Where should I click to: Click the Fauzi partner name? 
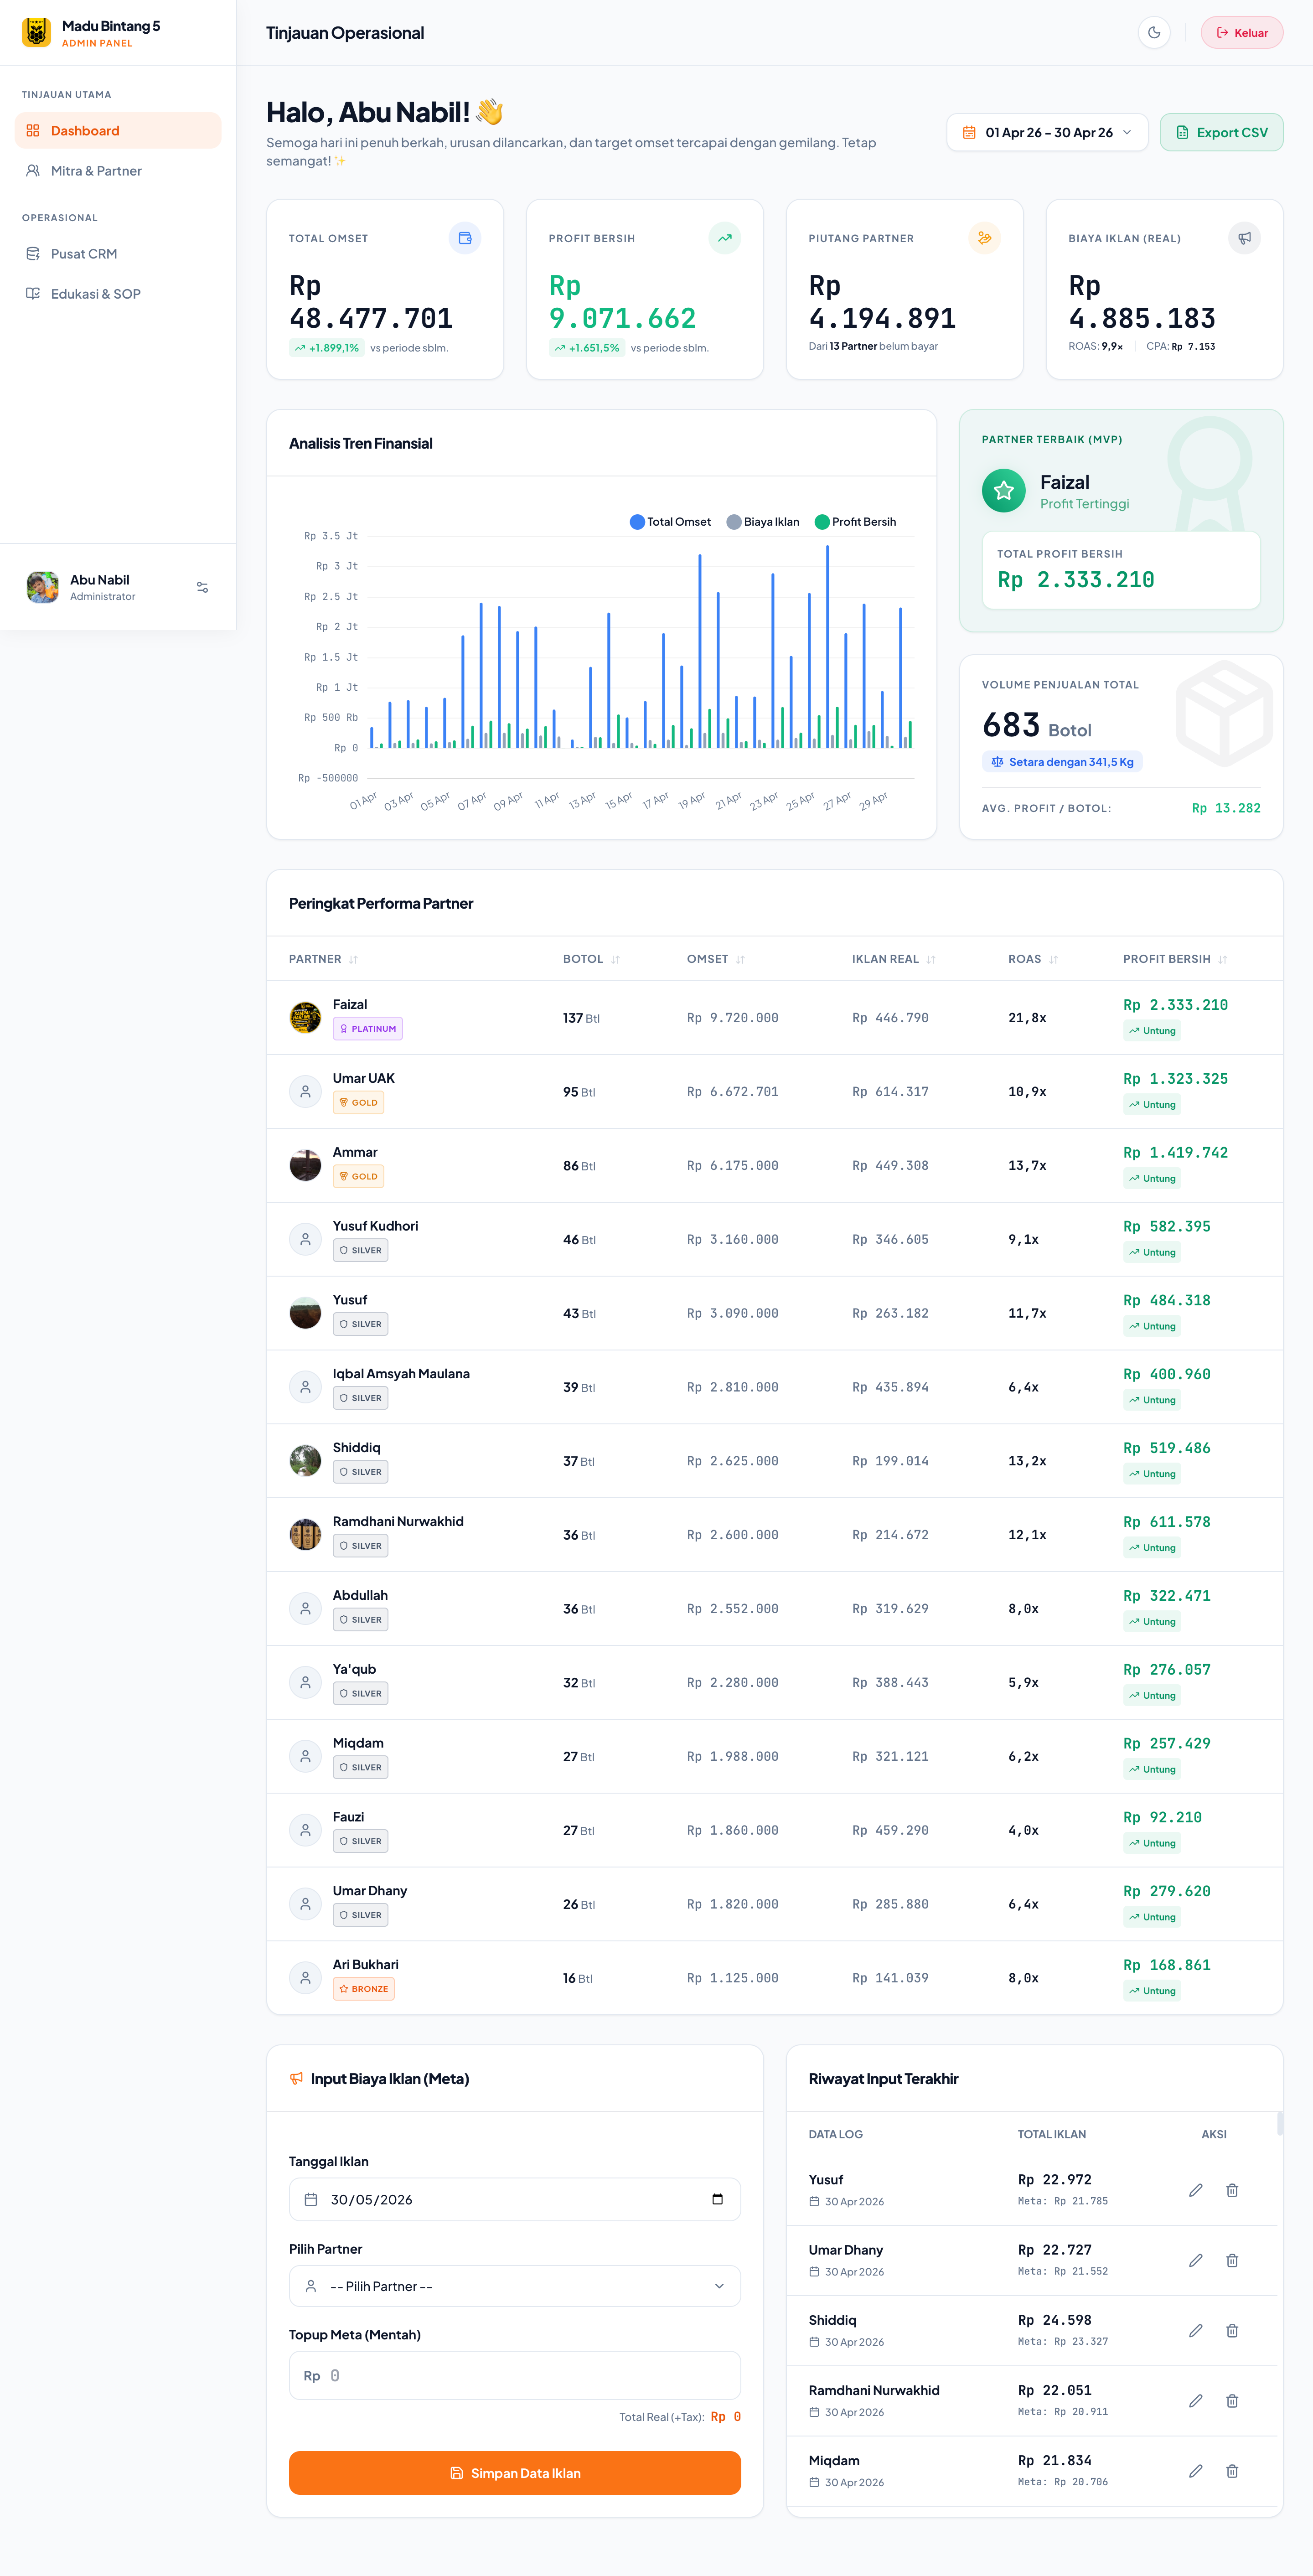[x=348, y=1816]
